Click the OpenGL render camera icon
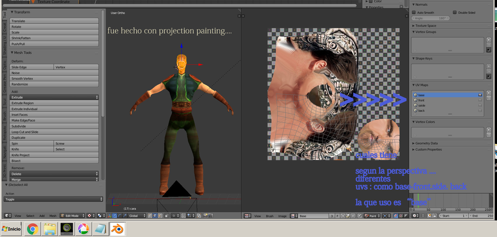This screenshot has height=237, width=497. (205, 216)
